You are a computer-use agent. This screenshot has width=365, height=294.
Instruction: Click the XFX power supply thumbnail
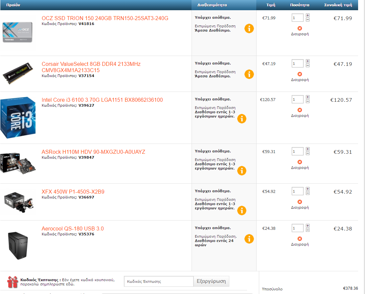19,202
